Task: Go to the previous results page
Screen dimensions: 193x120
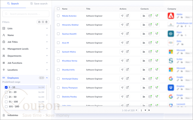Action: click(x=136, y=110)
